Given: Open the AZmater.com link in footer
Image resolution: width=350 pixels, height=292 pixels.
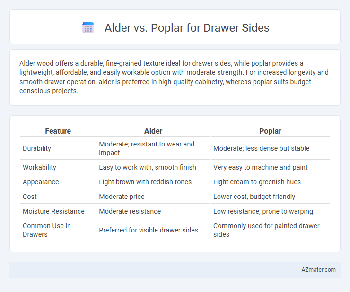Looking at the screenshot, I should point(318,270).
